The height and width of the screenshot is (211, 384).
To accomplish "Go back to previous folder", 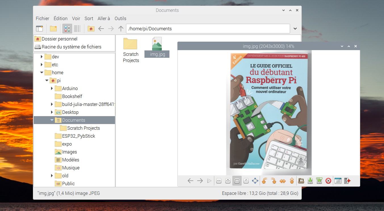I will click(x=101, y=29).
